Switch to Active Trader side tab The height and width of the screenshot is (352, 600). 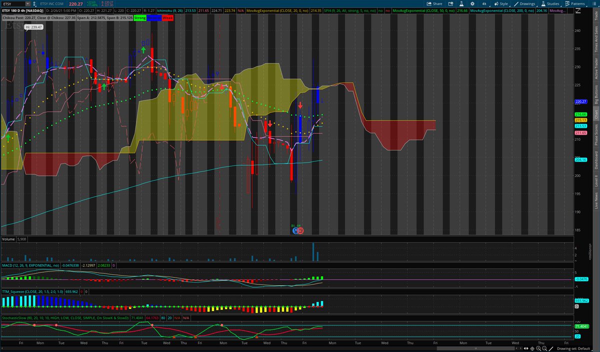[595, 68]
